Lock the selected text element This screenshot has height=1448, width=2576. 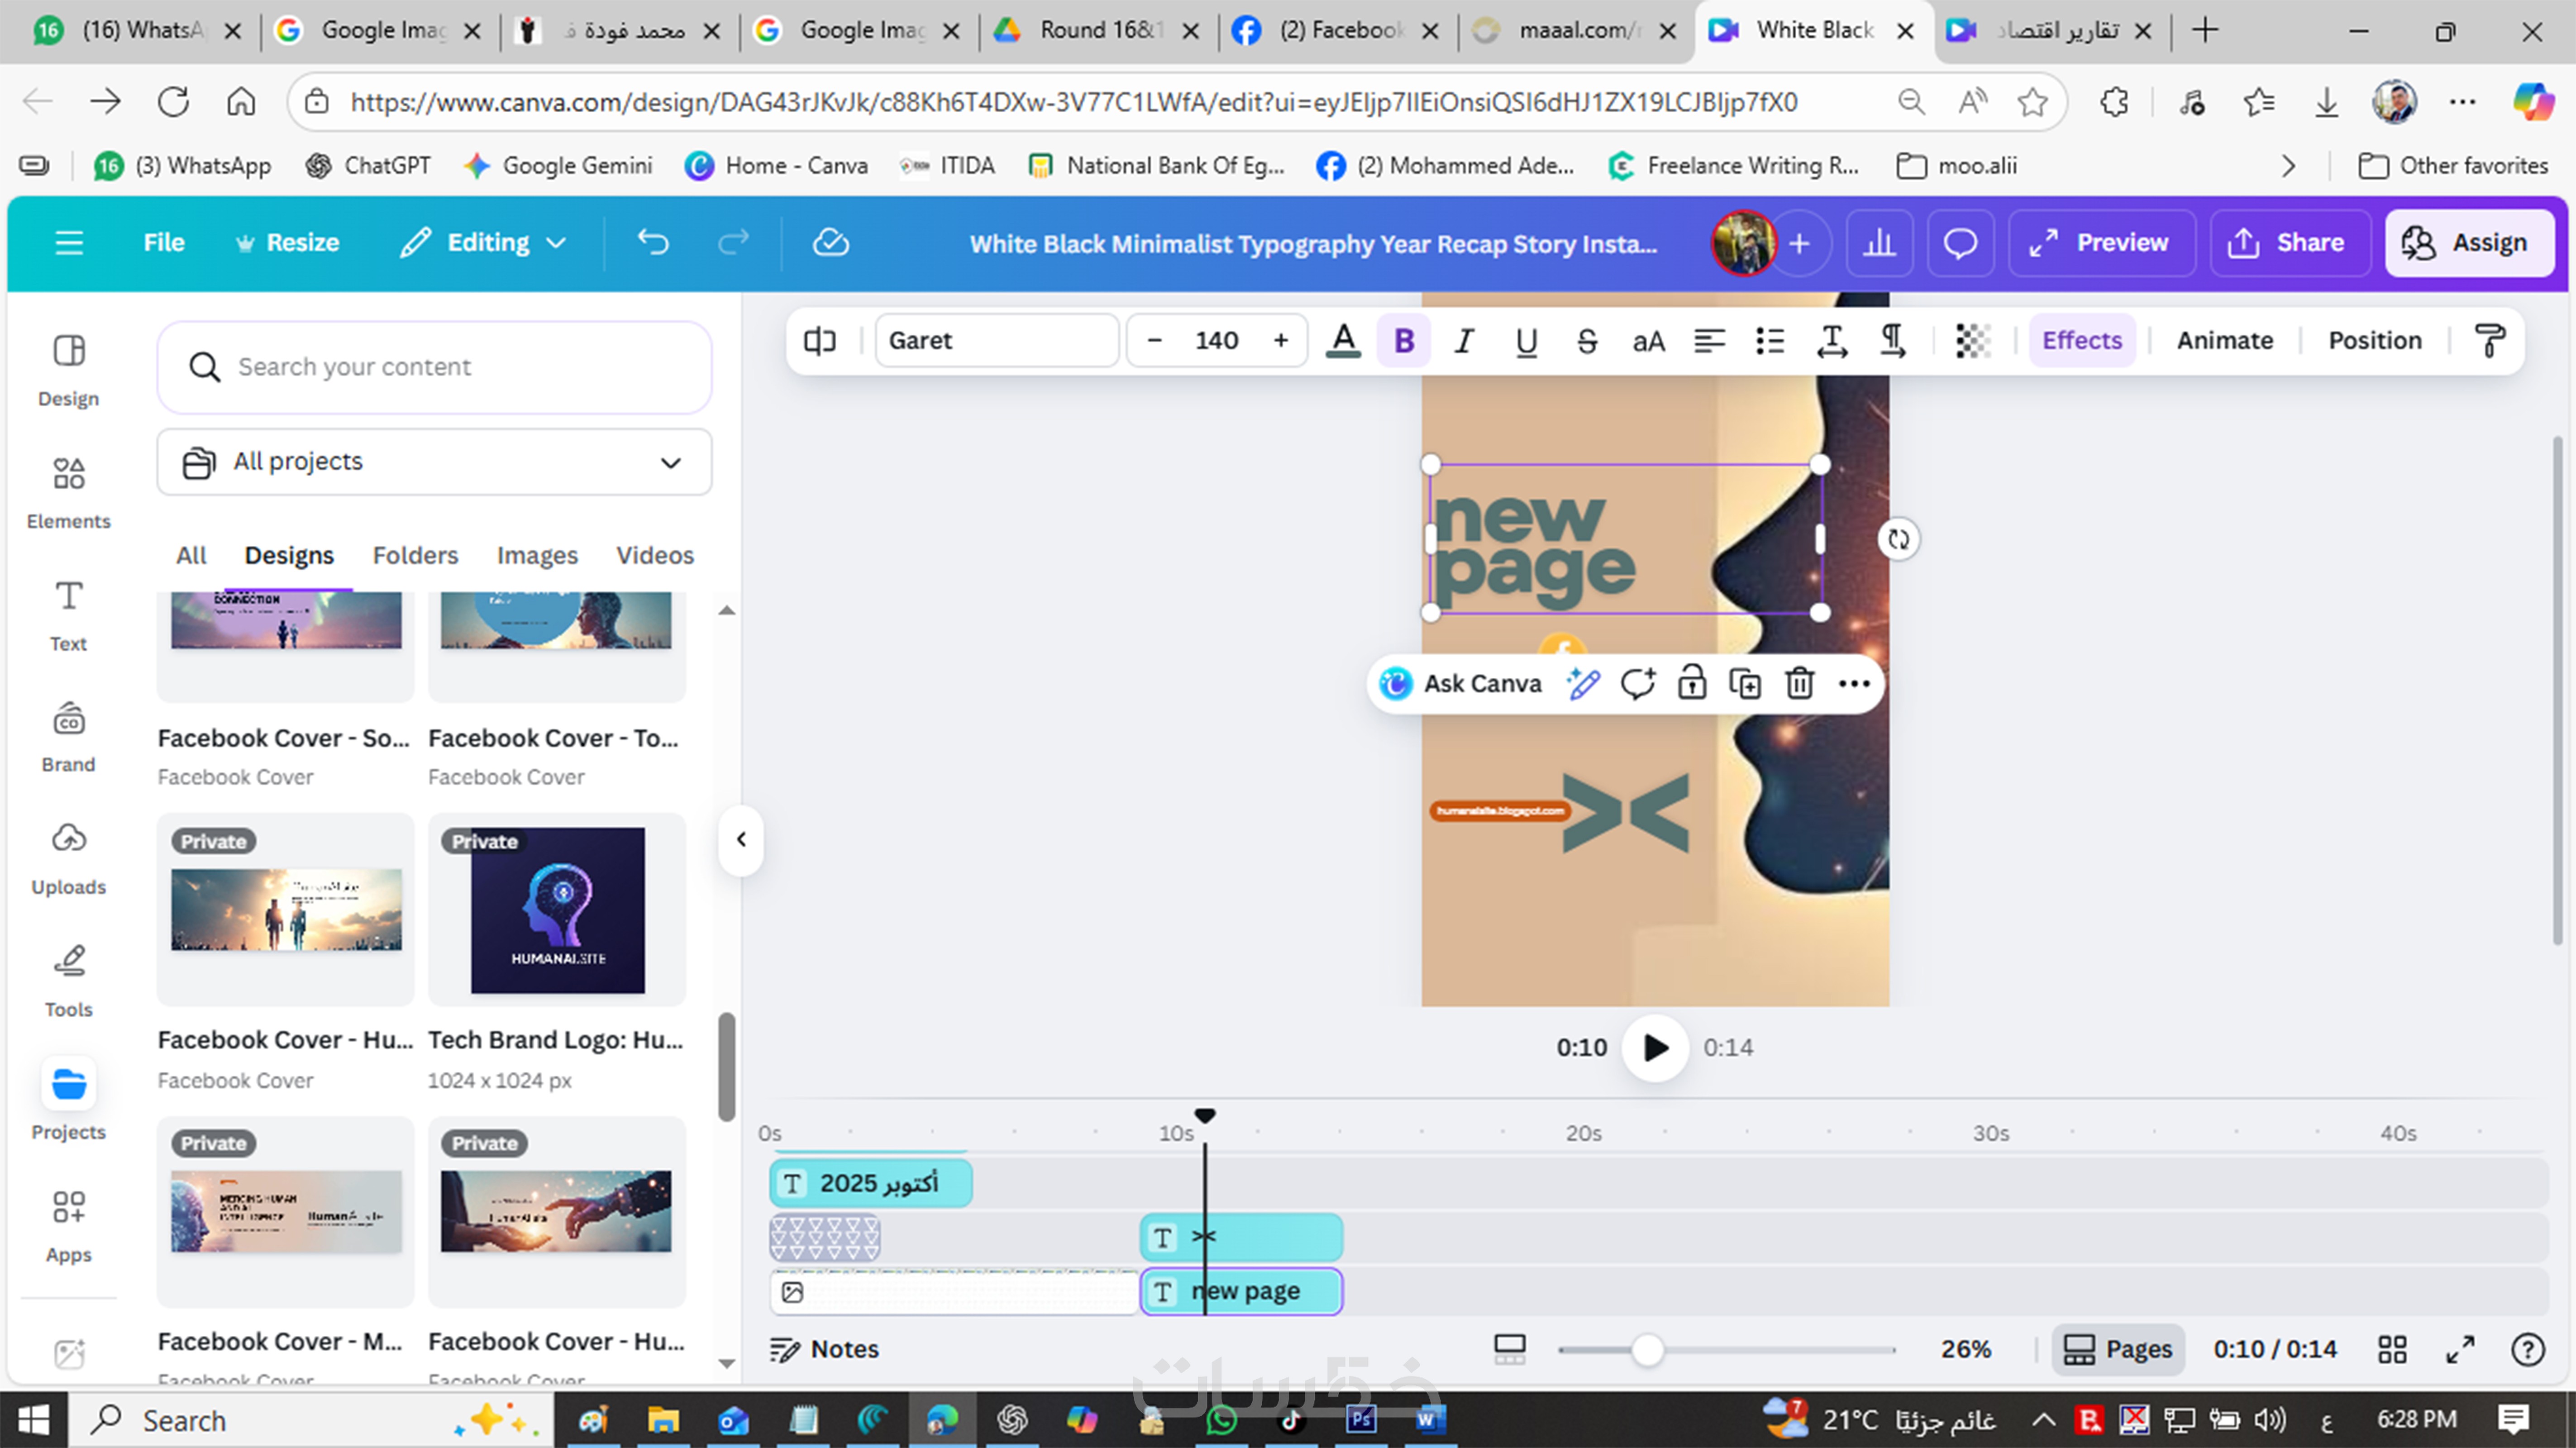point(1691,684)
